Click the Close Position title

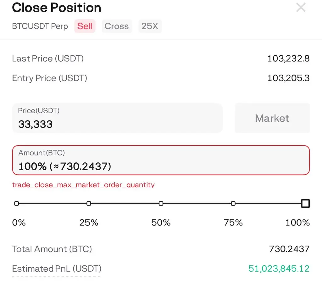[x=57, y=8]
